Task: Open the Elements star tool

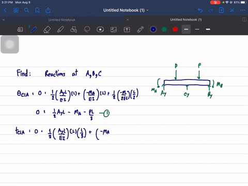Action: click(100, 29)
